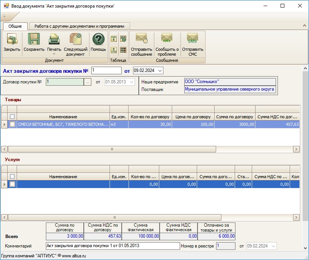Switch to Работа с другими документами и программами tab
Image resolution: width=309 pixels, height=260 pixels.
[79, 26]
